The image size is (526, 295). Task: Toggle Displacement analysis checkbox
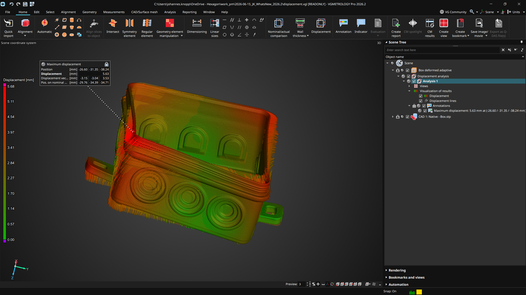(x=409, y=76)
